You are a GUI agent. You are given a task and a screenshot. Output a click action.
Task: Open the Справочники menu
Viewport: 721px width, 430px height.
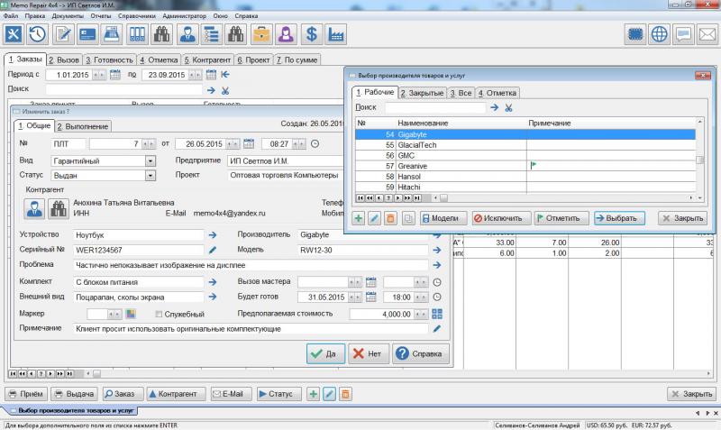[137, 15]
